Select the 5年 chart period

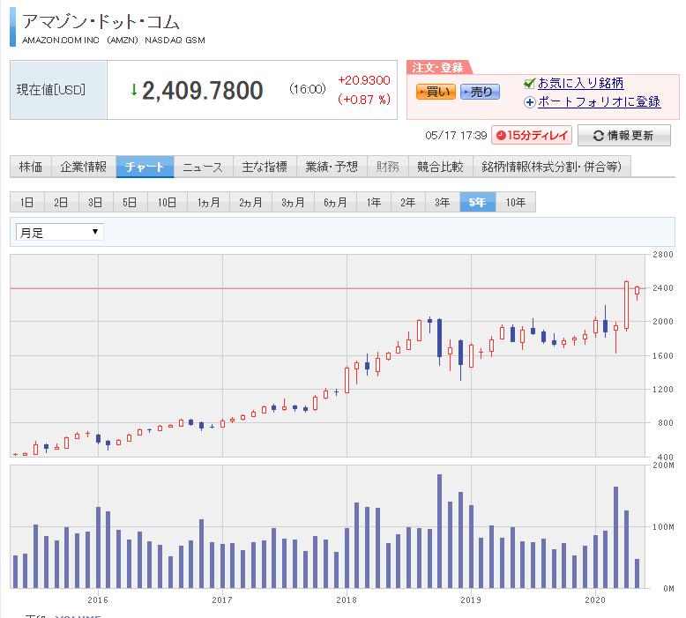coord(478,202)
